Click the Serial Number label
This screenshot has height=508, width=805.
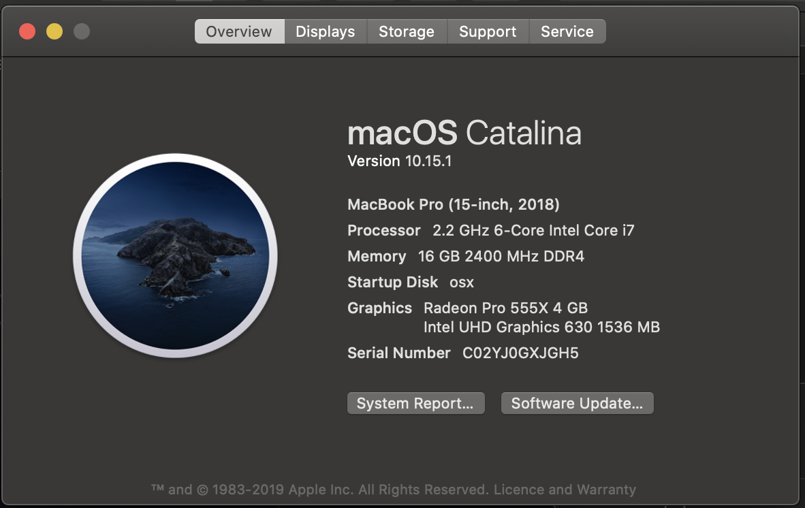[x=399, y=353]
